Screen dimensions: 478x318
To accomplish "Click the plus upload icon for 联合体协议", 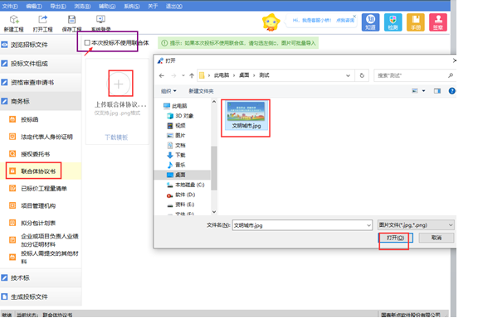I will tap(119, 84).
